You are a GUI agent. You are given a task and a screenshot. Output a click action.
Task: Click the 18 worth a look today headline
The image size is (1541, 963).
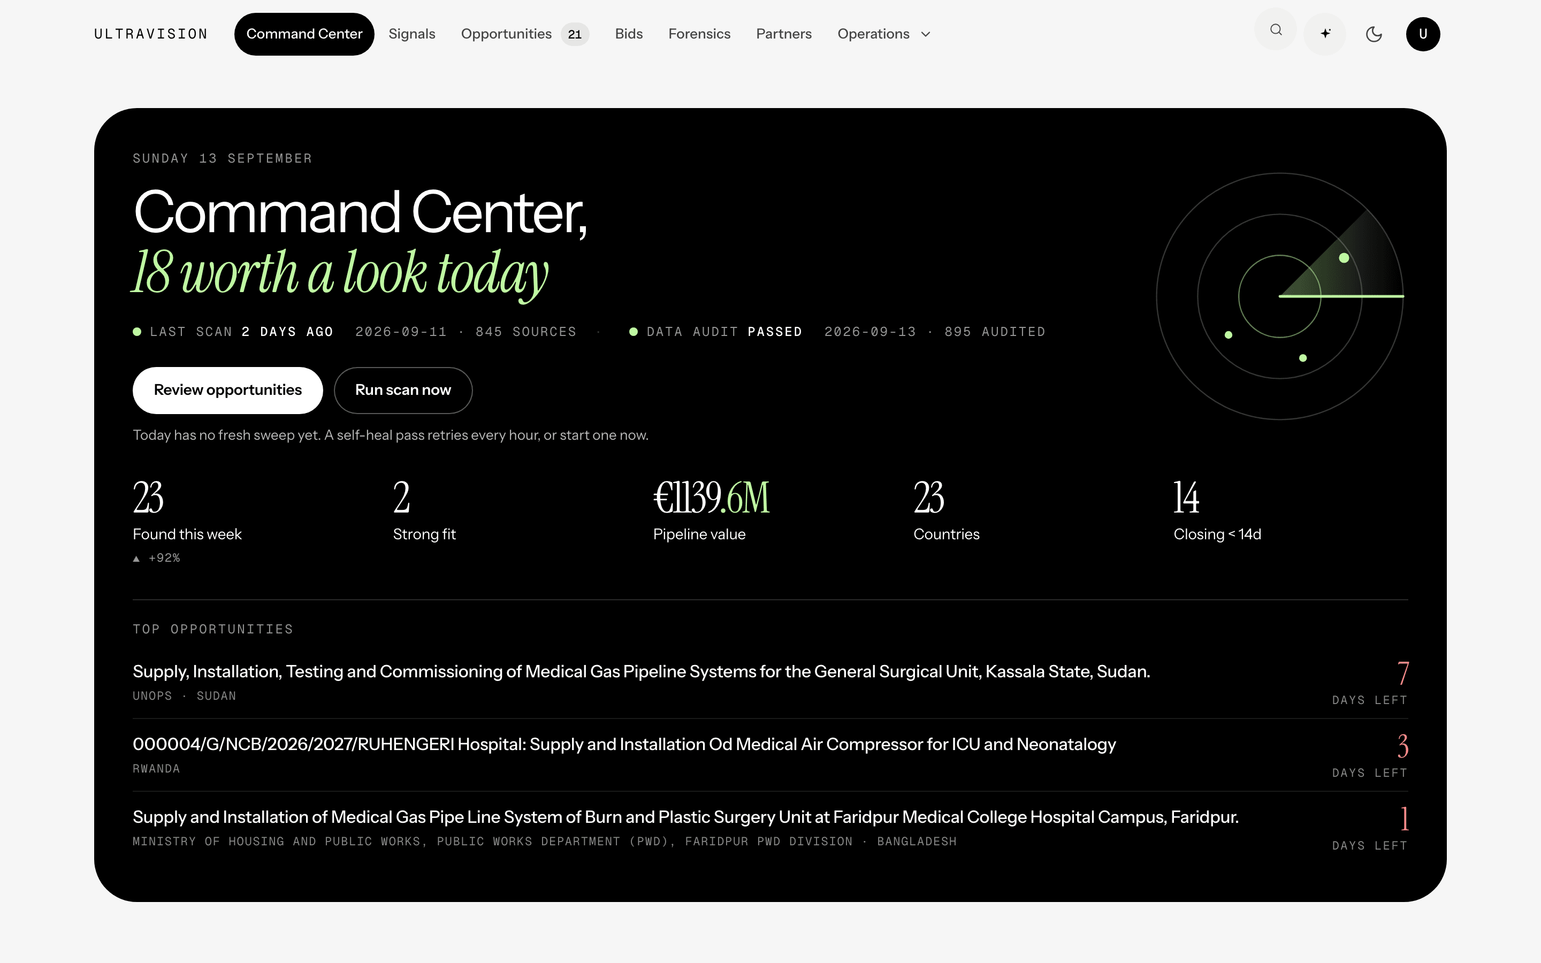340,274
